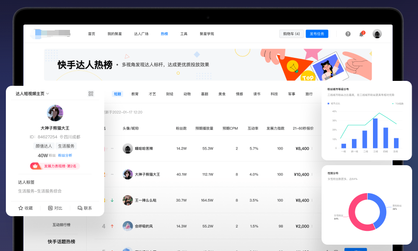Click the 会呼吸的风 nickname

[x=144, y=226]
